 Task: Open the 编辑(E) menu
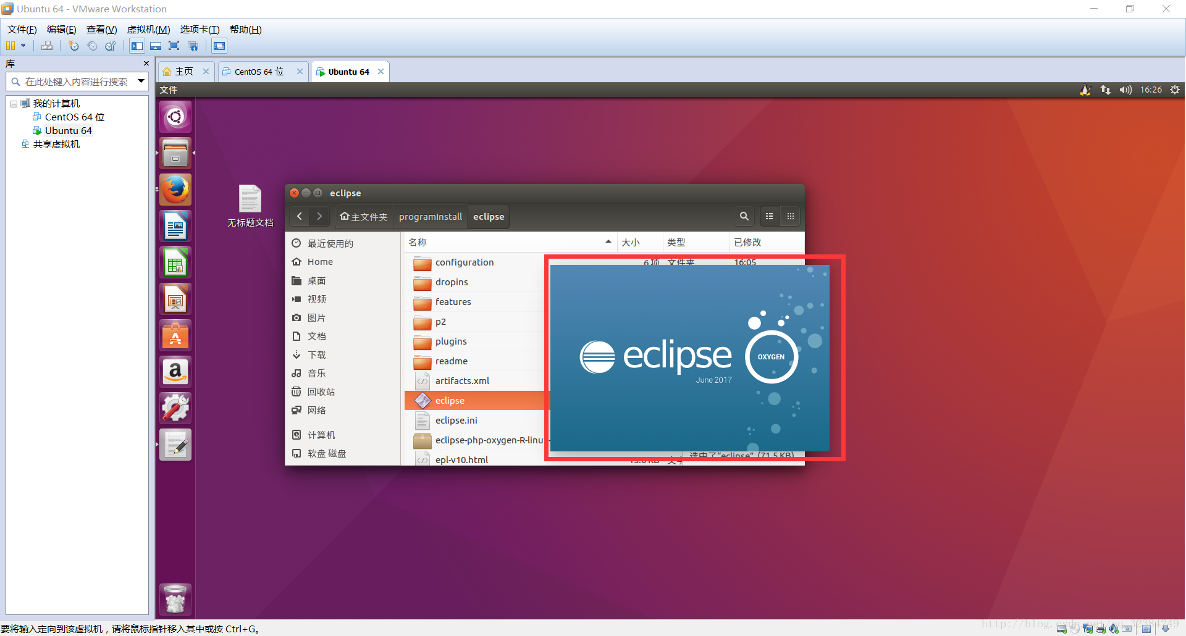click(x=62, y=30)
